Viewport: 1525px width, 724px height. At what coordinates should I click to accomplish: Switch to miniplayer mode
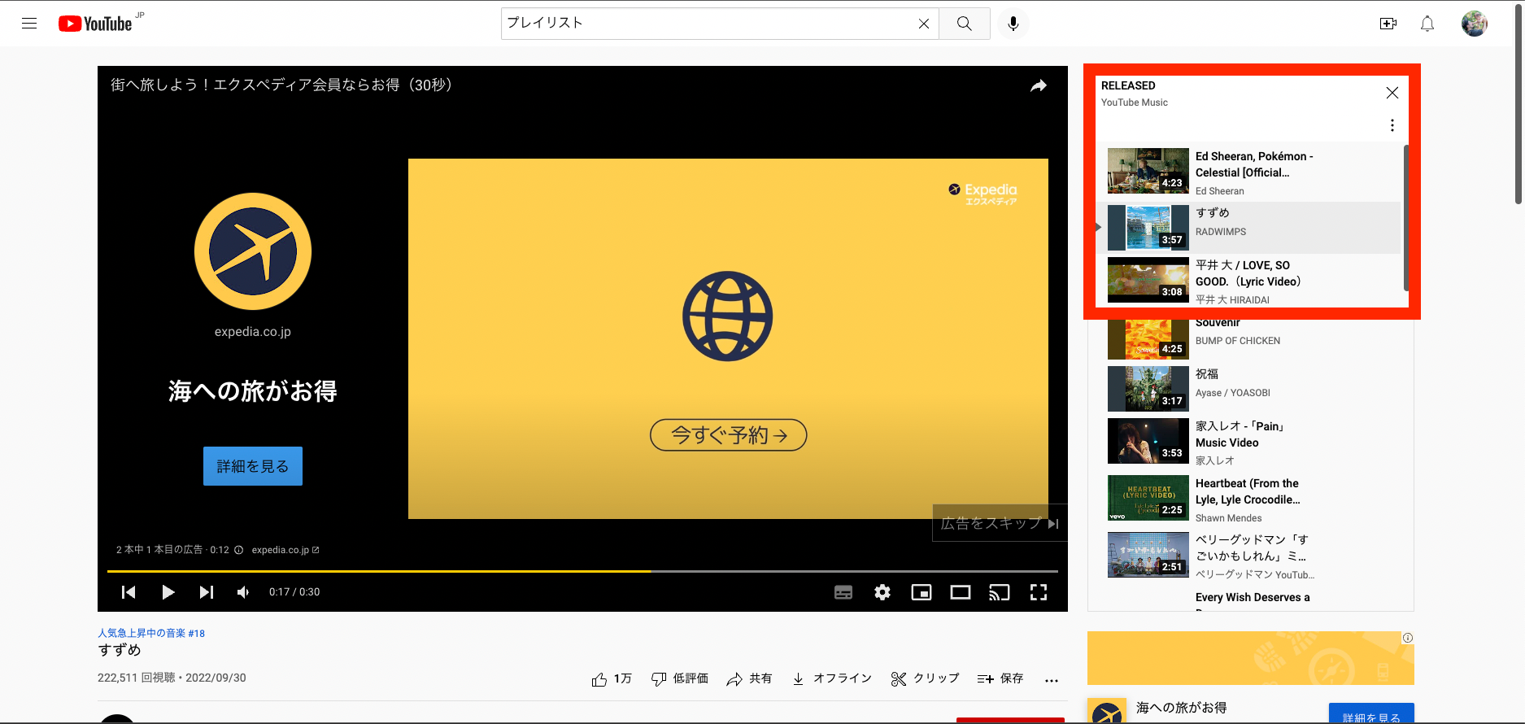pos(922,592)
